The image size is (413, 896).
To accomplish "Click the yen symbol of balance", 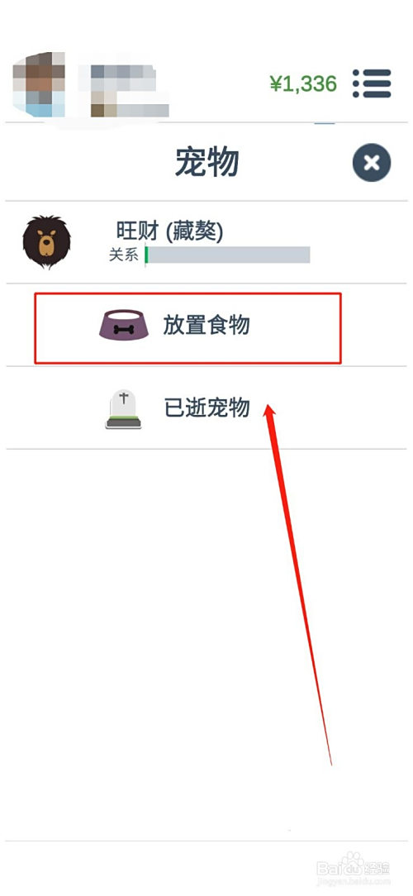I will coord(277,84).
